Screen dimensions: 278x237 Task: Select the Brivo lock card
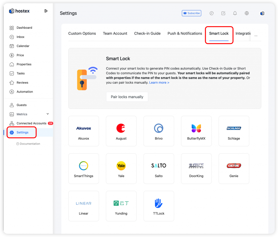[159, 131]
